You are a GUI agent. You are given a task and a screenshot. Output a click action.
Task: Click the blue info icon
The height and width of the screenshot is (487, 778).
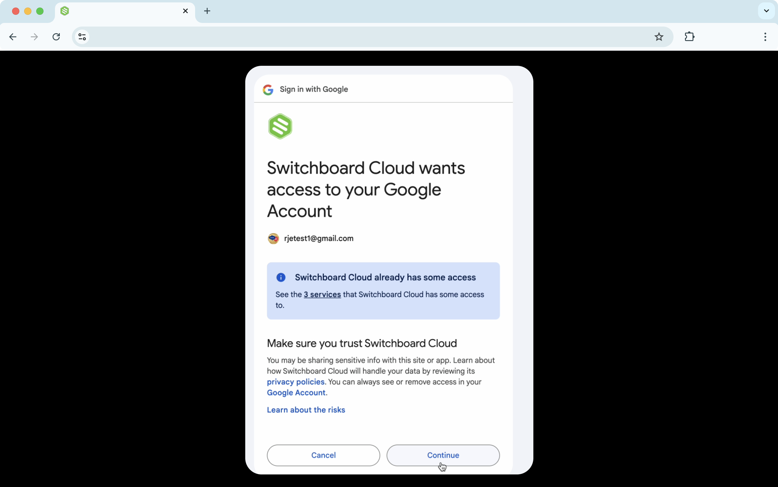281,277
